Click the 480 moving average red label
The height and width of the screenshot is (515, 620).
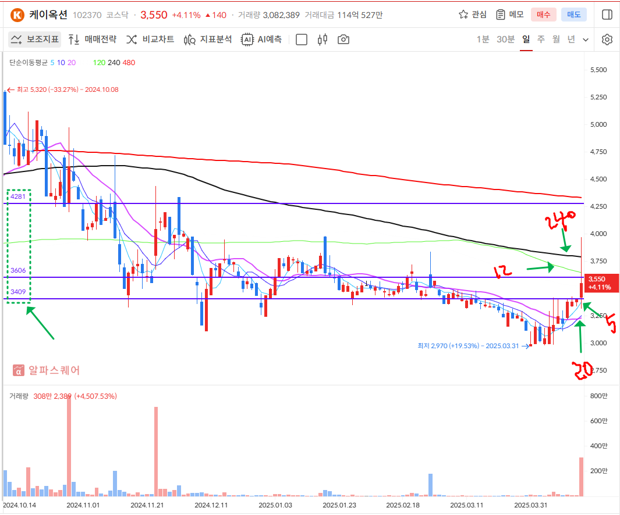[x=129, y=62]
